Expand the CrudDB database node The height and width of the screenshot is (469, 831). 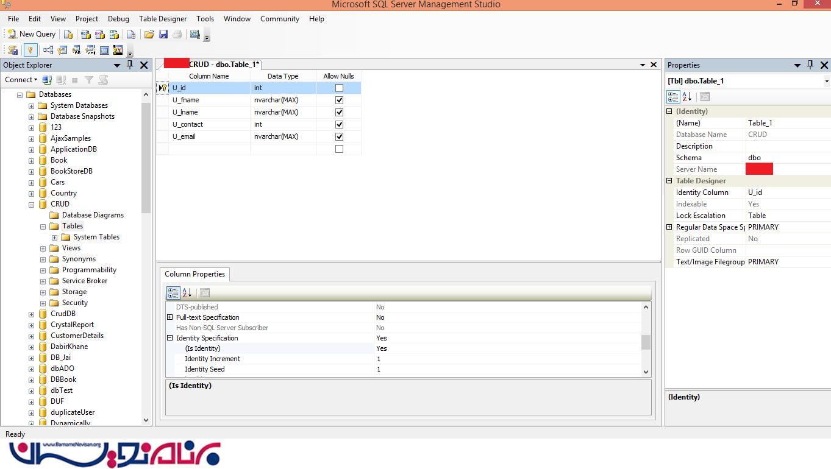pyautogui.click(x=31, y=314)
